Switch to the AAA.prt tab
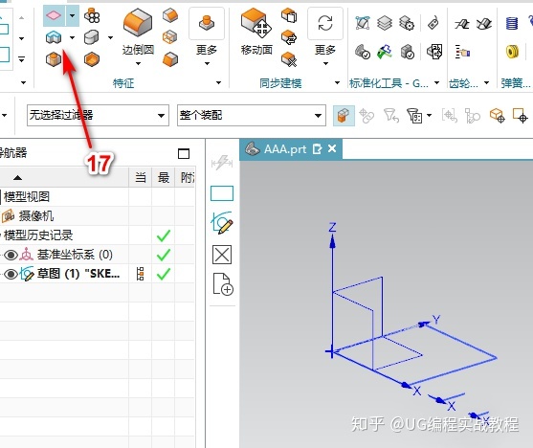The width and height of the screenshot is (533, 448). (285, 149)
